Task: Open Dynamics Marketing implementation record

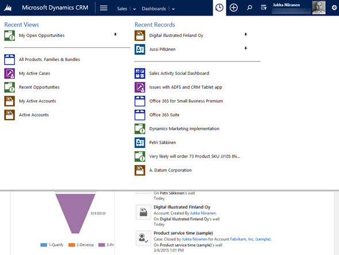Action: tap(184, 129)
